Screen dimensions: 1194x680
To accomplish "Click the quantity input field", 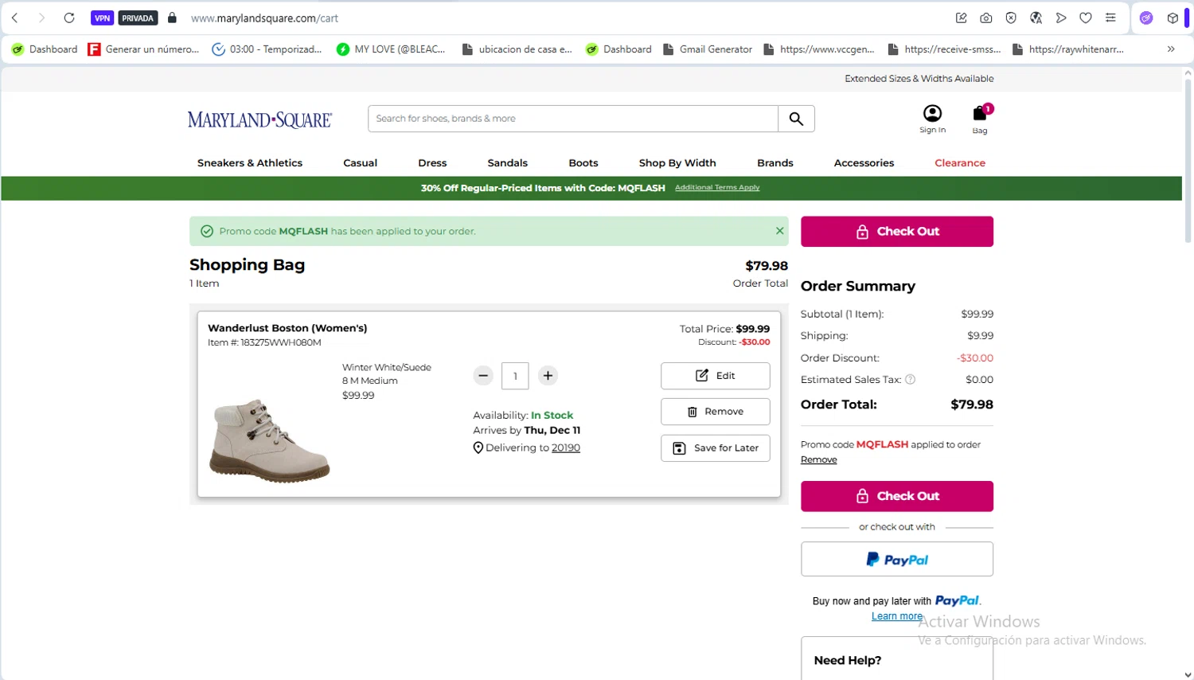I will [515, 376].
